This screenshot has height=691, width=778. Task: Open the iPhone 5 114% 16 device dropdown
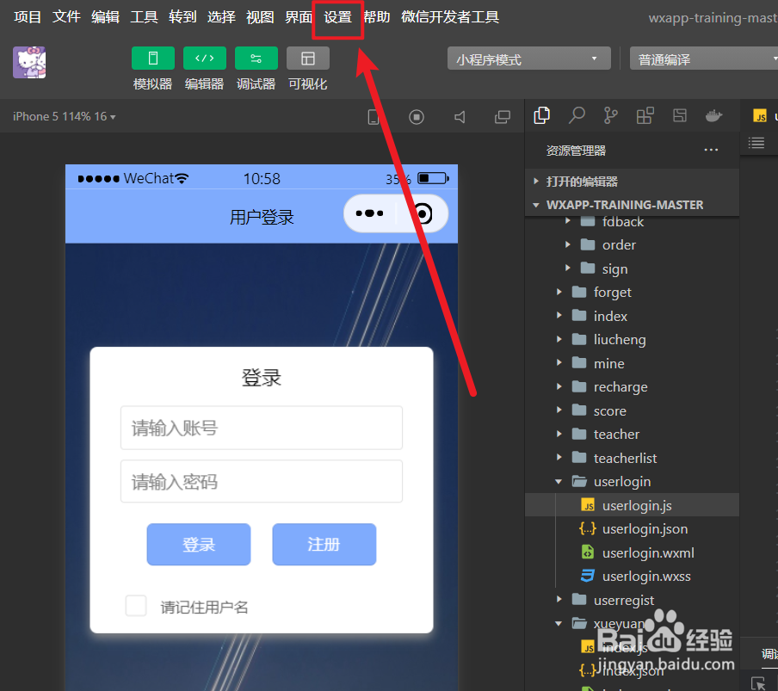pyautogui.click(x=64, y=116)
